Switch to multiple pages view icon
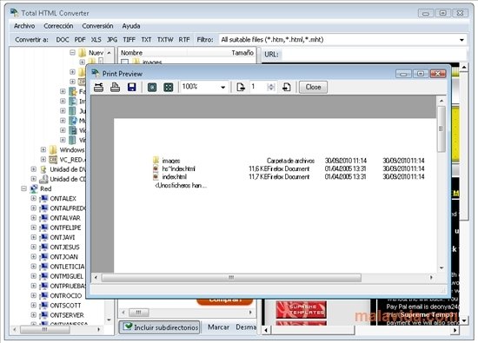 tap(169, 88)
